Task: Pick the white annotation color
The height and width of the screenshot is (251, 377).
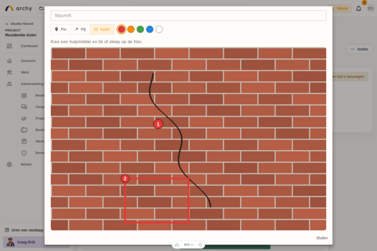Action: pyautogui.click(x=159, y=29)
